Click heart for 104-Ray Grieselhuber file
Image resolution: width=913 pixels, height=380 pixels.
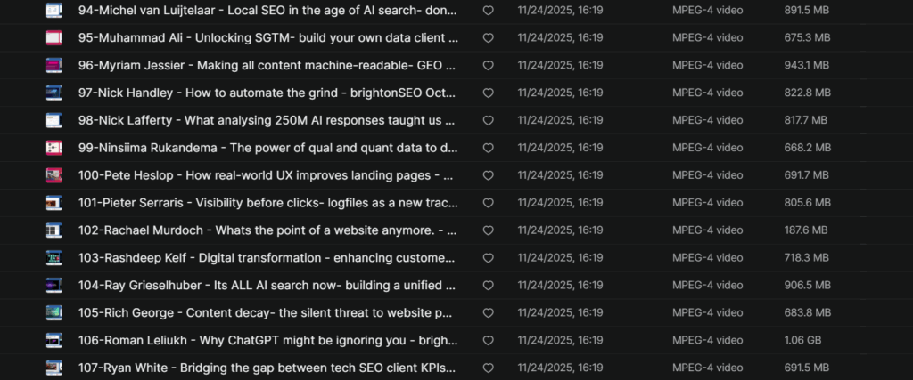click(488, 286)
